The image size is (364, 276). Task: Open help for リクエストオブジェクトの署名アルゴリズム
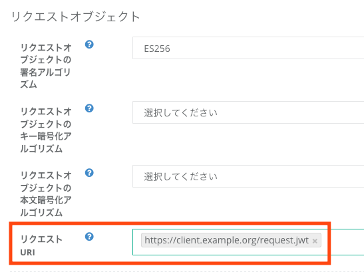coord(89,45)
